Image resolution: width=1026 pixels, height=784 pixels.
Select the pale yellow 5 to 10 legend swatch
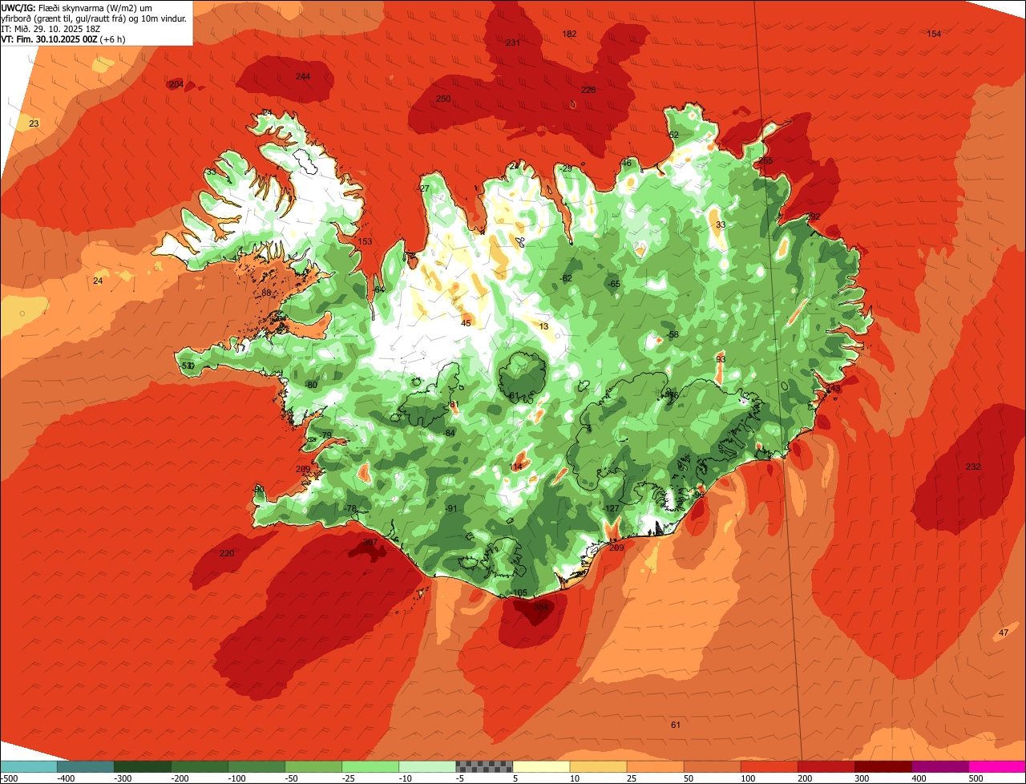(x=541, y=766)
